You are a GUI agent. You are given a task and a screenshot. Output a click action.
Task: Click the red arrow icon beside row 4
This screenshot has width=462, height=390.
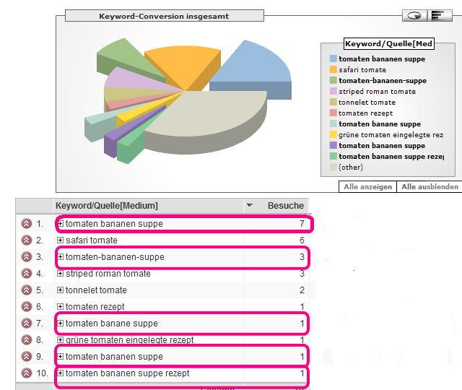coord(27,274)
